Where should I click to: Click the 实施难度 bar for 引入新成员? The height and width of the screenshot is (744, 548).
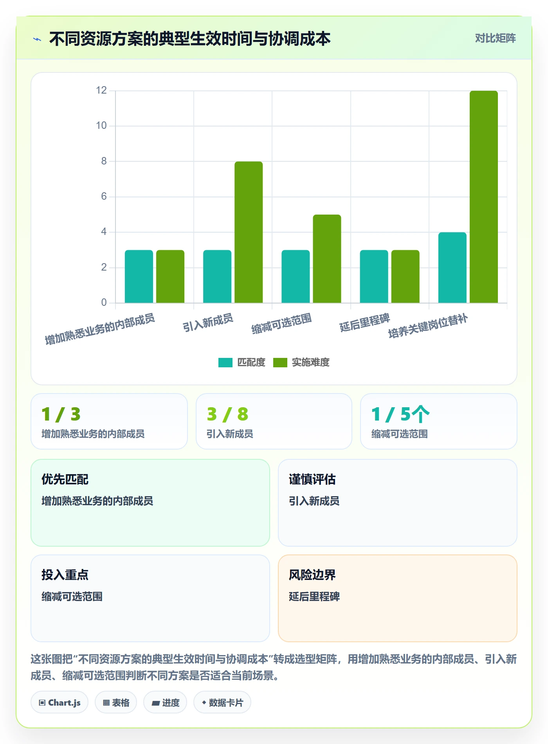tap(249, 232)
